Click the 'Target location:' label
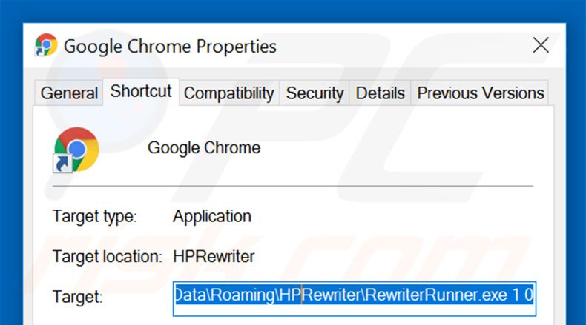Screen dimensions: 586x325 pyautogui.click(x=108, y=257)
